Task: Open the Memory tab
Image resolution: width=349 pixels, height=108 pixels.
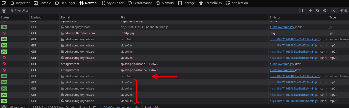Action: (165, 3)
